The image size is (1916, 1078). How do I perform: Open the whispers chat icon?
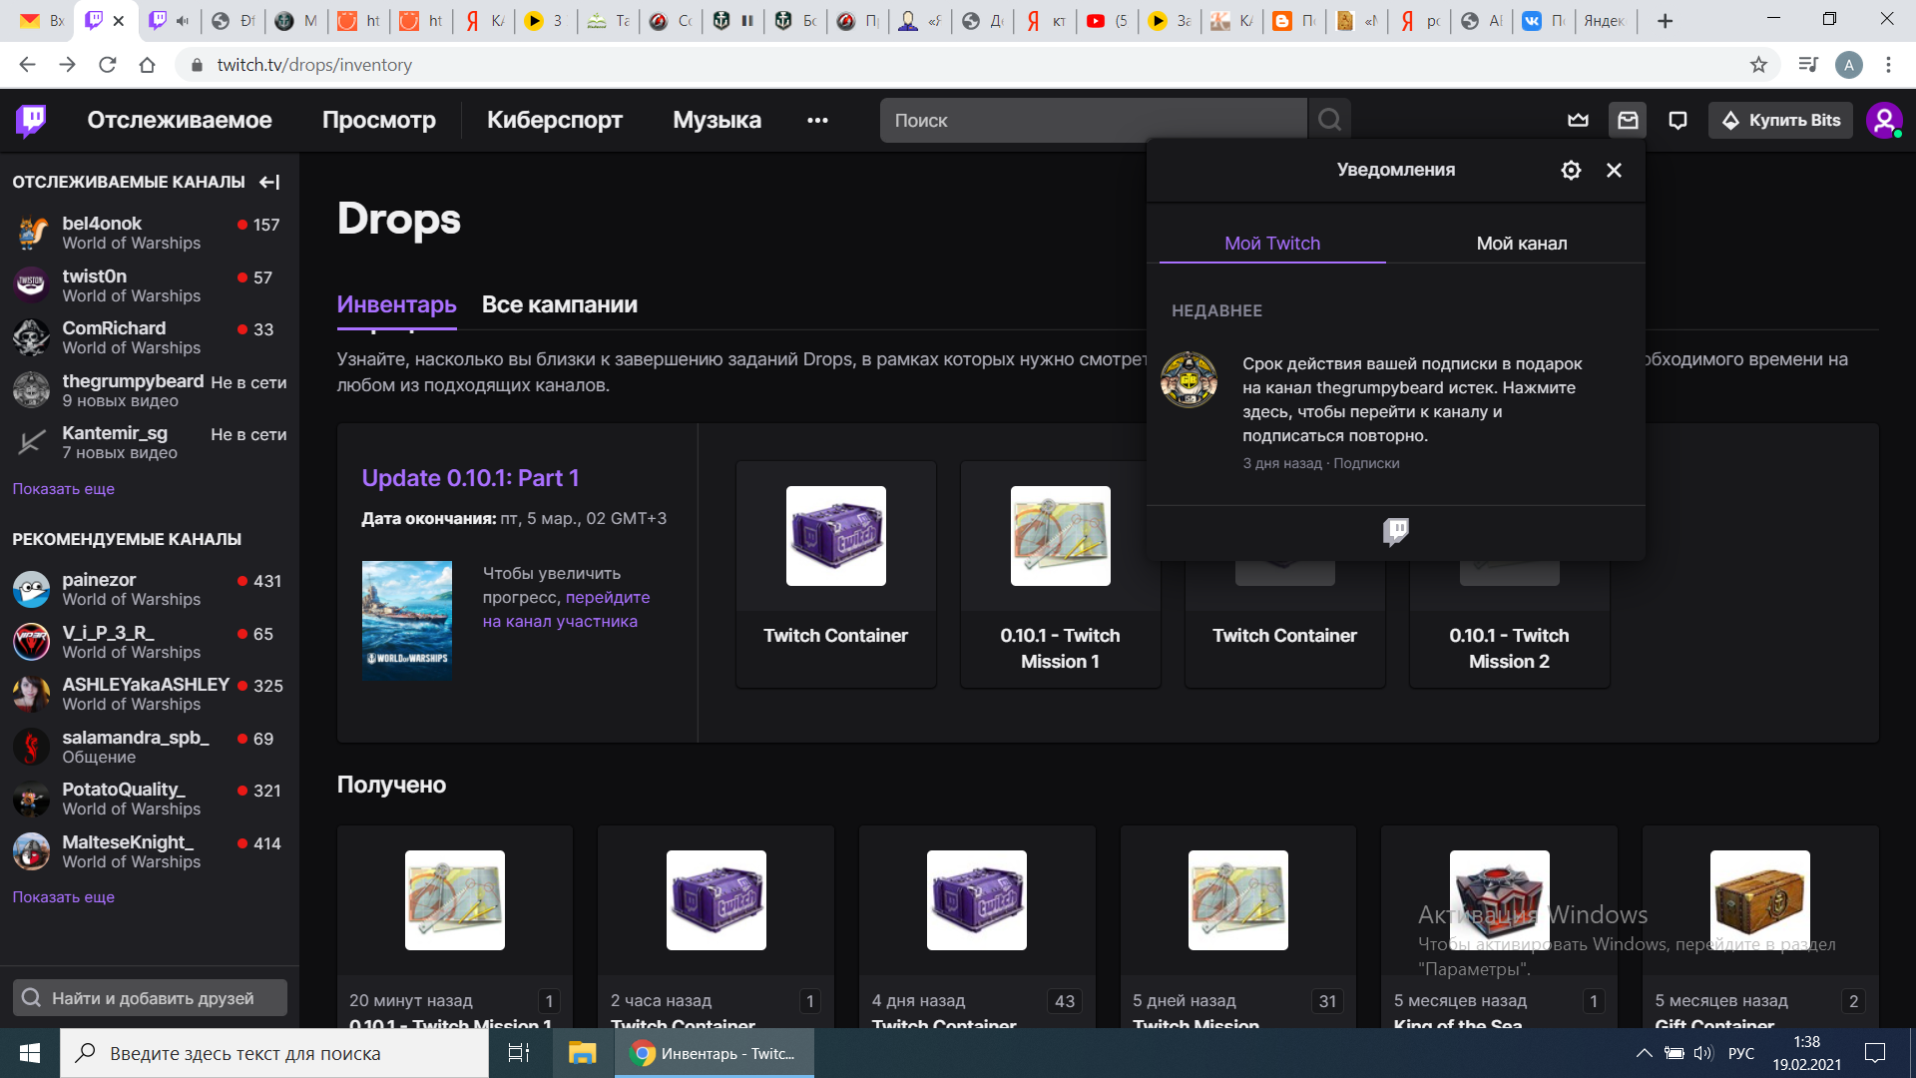(1677, 120)
